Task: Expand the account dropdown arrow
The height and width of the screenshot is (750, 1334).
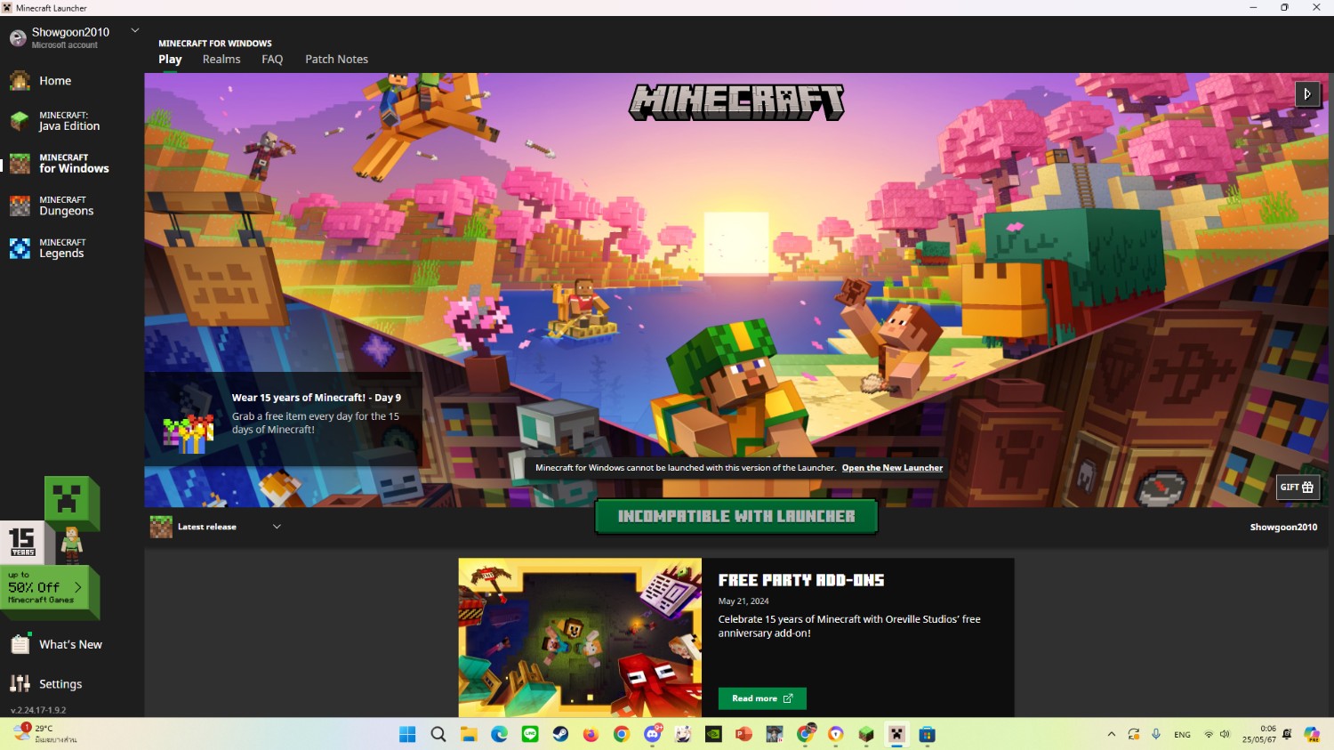Action: click(x=135, y=30)
